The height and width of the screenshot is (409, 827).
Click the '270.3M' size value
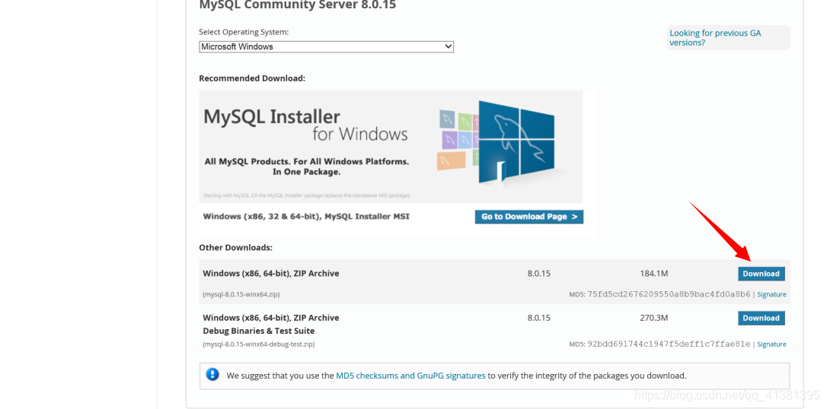654,318
